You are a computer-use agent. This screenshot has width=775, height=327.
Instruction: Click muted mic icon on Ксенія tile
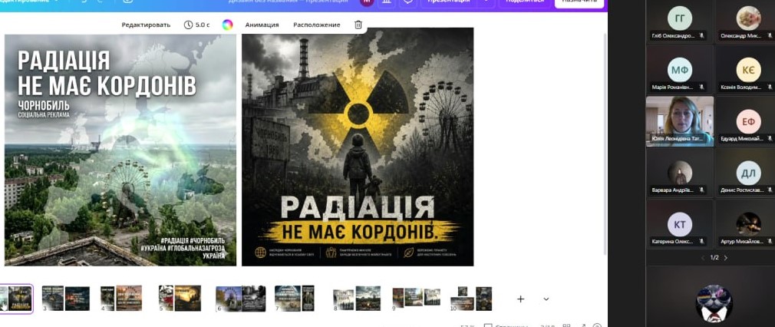(x=770, y=87)
